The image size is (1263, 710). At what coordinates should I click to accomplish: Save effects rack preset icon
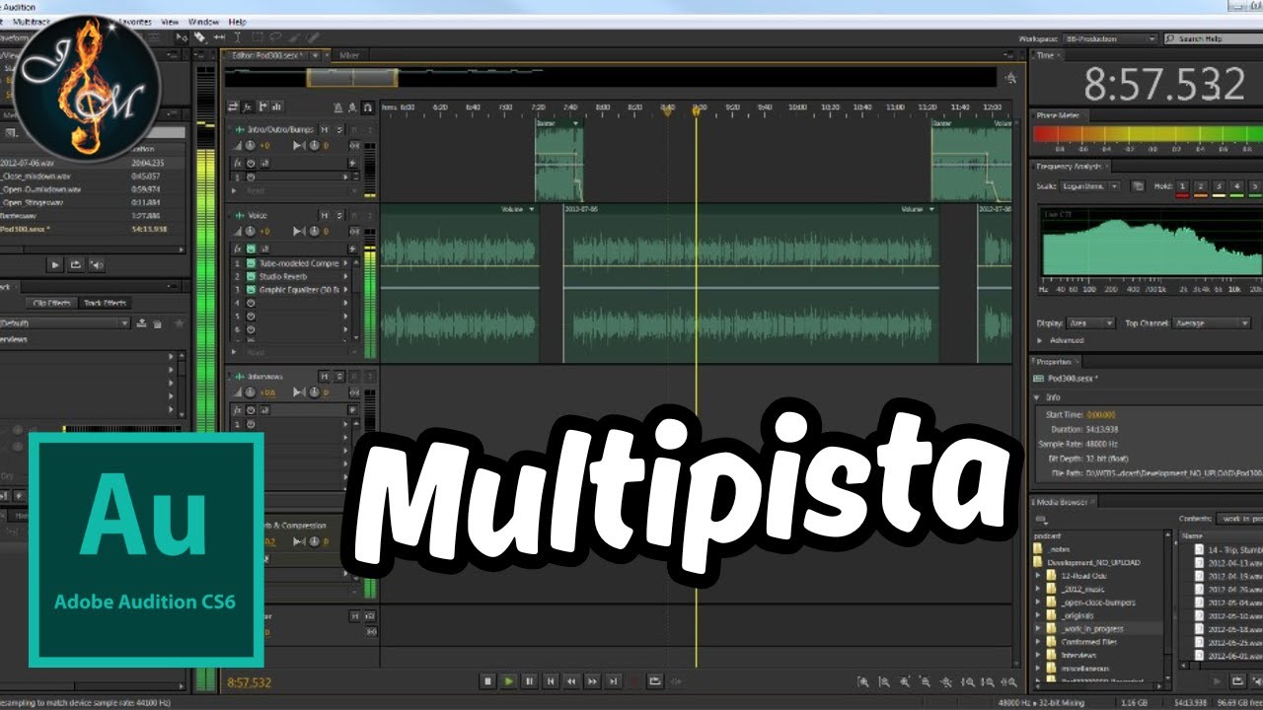click(142, 322)
